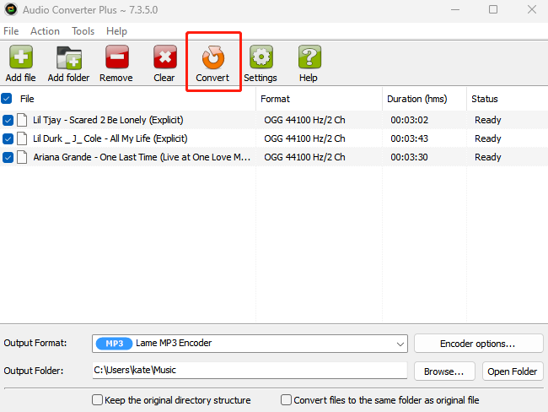Click the blue MP3 format badge

(x=115, y=344)
